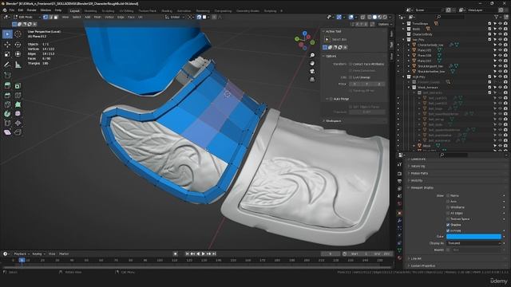511x287 pixels.
Task: Open the Display As Textured dropdown
Action: (473, 243)
